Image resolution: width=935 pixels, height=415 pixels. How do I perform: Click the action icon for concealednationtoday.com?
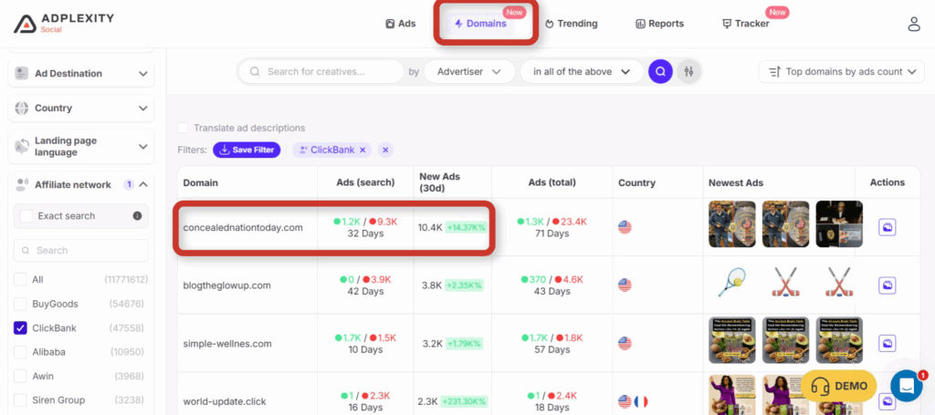887,227
